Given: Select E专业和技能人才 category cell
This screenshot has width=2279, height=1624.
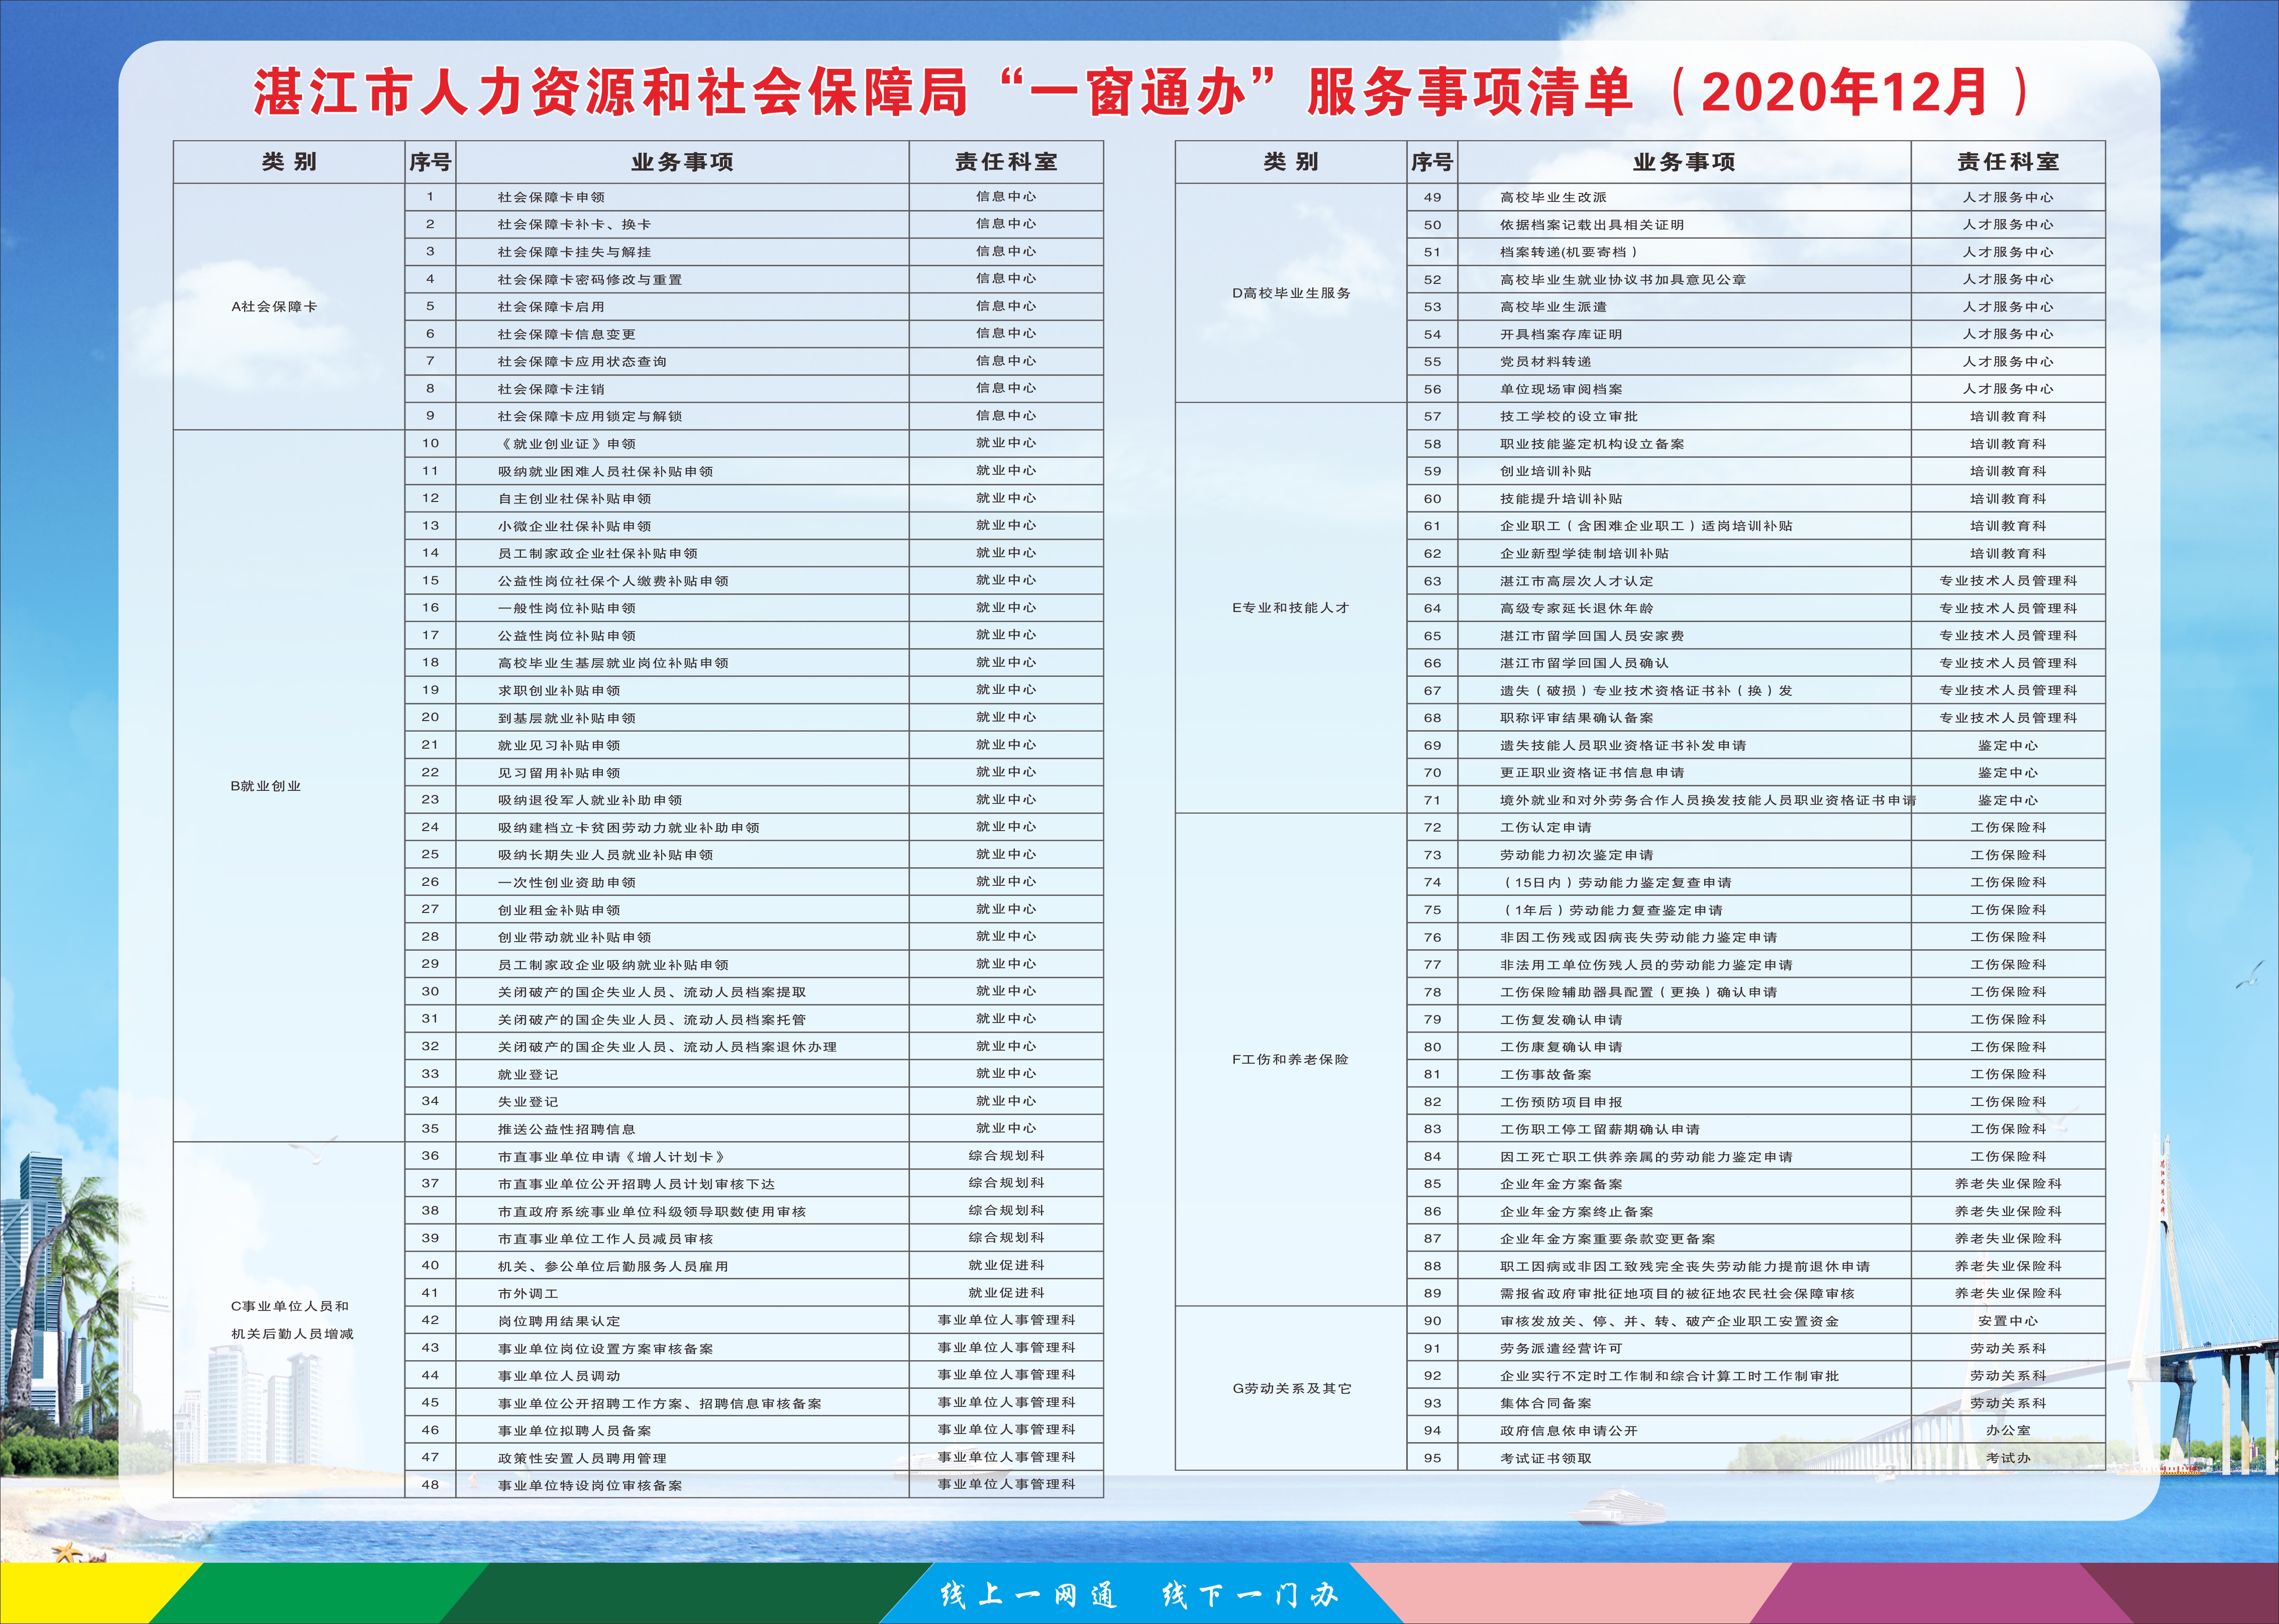Looking at the screenshot, I should (x=1291, y=608).
